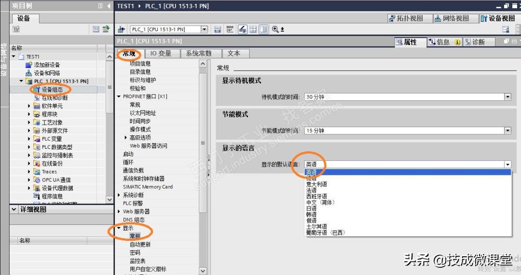
Task: Collapse the PLC_1 [CPU 1513-1 PN] tree node
Action: click(21, 81)
